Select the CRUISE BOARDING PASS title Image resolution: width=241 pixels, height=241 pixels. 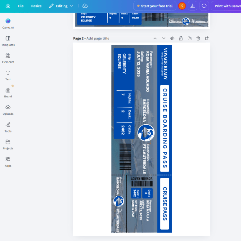[x=165, y=128]
